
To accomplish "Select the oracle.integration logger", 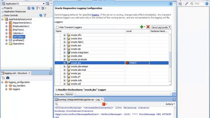I will pyautogui.click(x=80, y=52).
